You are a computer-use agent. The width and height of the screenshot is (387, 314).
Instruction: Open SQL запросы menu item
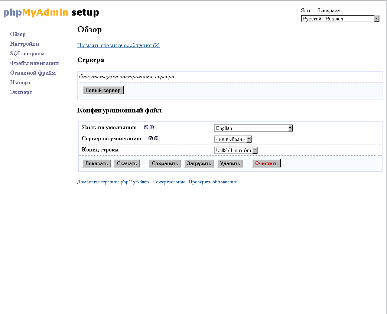pos(27,53)
